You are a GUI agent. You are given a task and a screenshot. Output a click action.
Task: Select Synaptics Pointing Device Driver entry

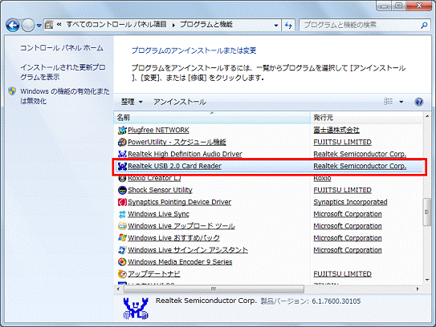click(179, 202)
